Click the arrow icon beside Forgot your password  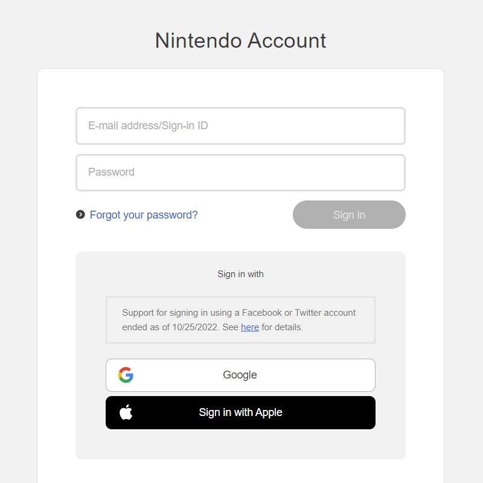click(x=80, y=214)
